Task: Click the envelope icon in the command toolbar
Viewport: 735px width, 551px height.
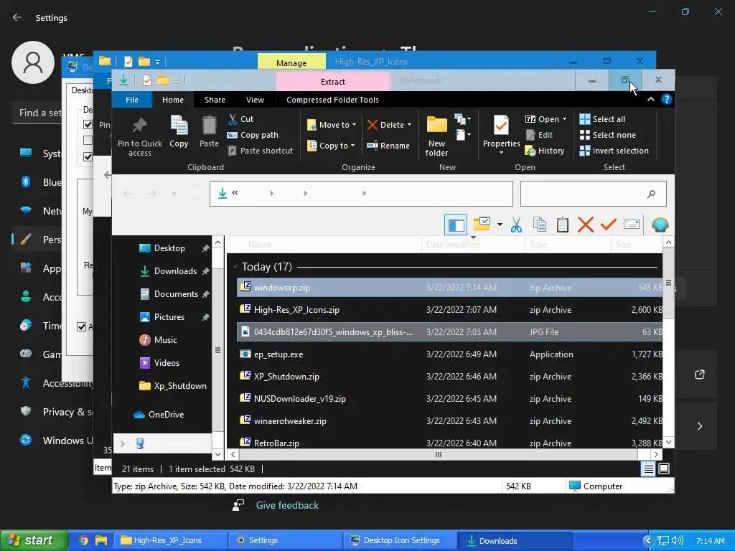Action: (x=632, y=225)
